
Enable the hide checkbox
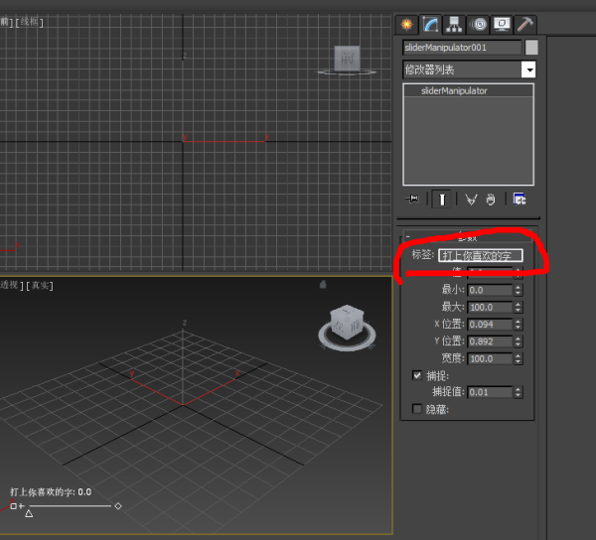(417, 409)
